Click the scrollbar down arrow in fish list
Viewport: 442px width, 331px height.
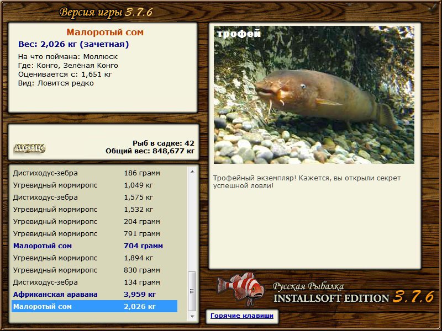click(192, 316)
